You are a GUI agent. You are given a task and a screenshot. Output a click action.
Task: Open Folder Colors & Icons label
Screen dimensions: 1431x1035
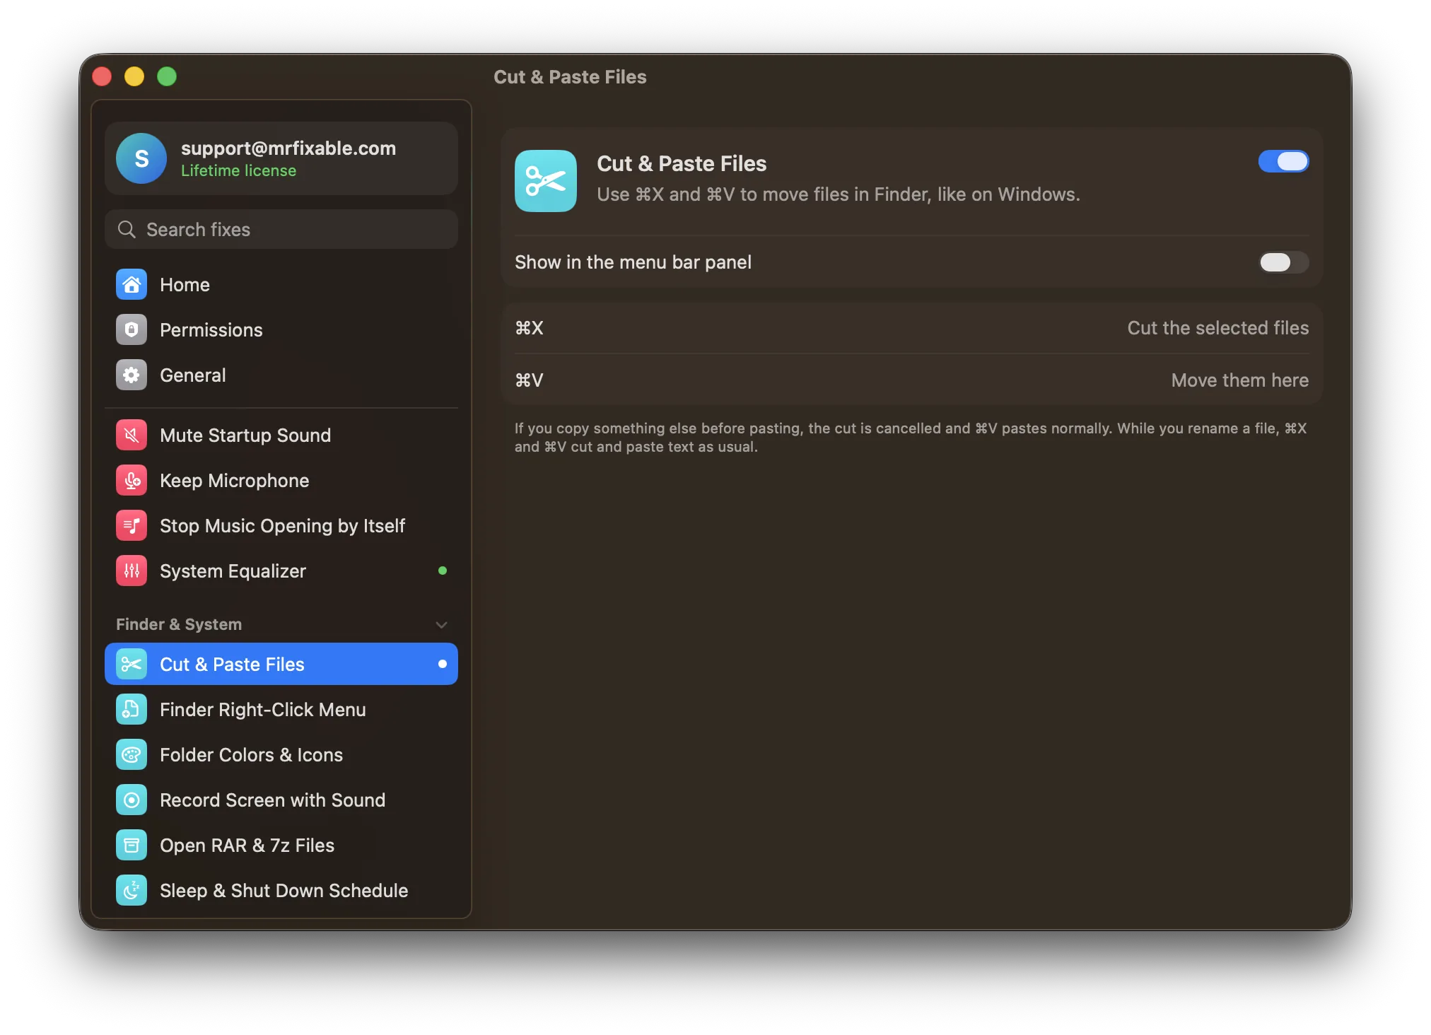click(x=251, y=755)
